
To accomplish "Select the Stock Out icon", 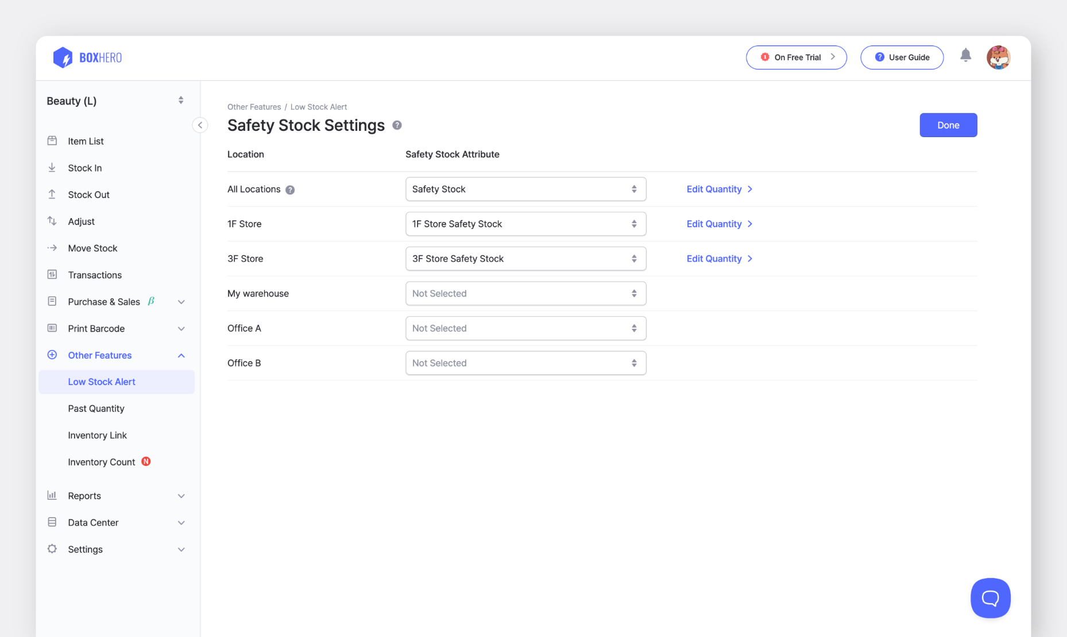I will [52, 195].
